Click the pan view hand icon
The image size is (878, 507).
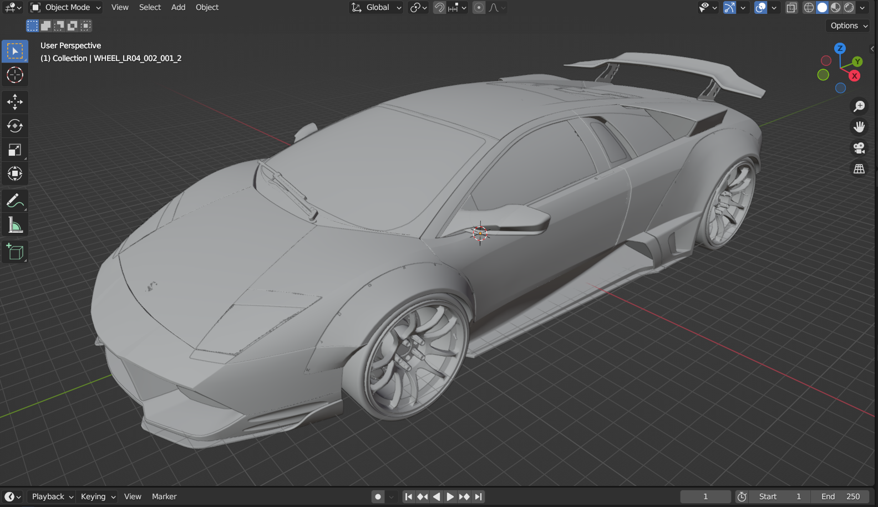(x=859, y=127)
